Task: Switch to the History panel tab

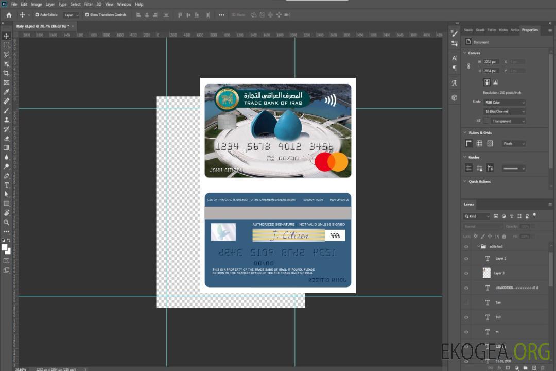Action: pyautogui.click(x=503, y=30)
